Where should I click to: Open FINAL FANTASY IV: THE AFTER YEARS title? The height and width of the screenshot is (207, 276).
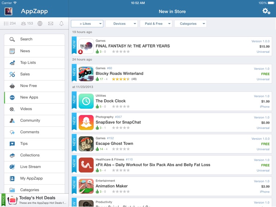click(x=133, y=46)
